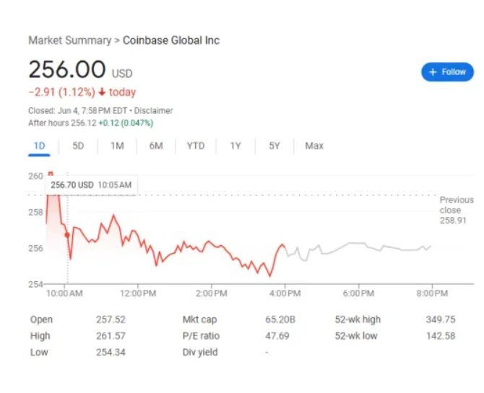484x393 pixels.
Task: Click the Follow button
Action: click(x=447, y=72)
